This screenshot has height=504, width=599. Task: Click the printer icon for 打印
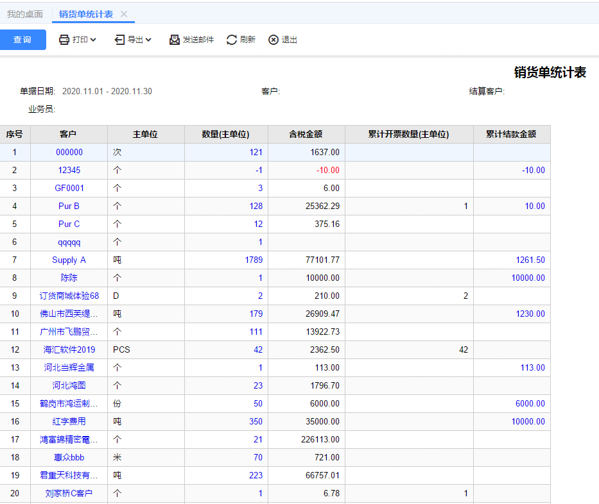pos(64,40)
